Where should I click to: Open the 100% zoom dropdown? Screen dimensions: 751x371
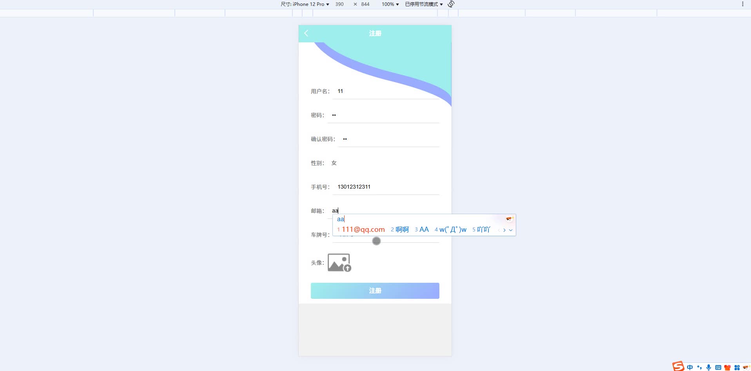(390, 4)
